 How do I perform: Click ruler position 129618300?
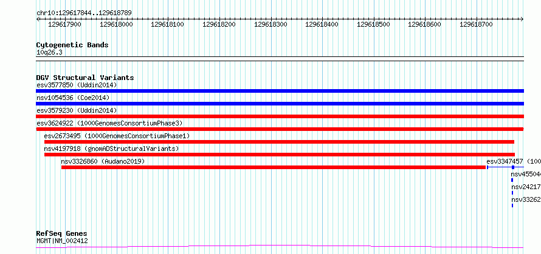[x=271, y=24]
